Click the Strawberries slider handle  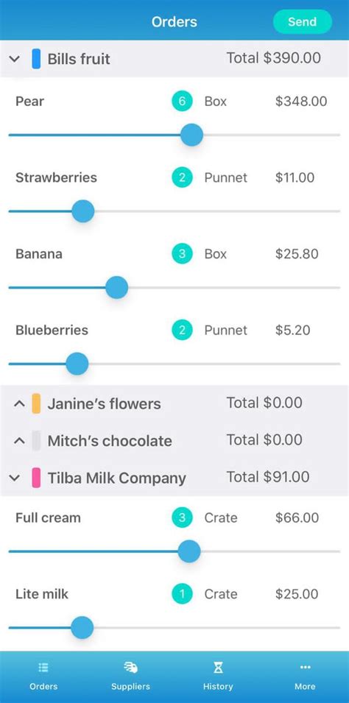(83, 211)
